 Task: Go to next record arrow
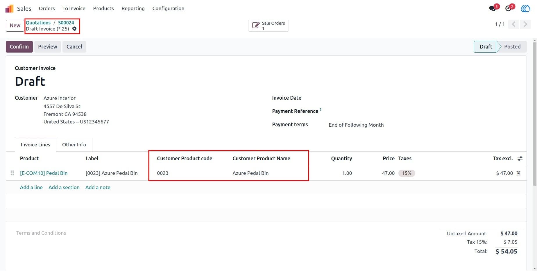pos(525,24)
